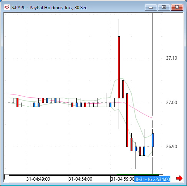Click the red scroll-forward arrow
187x186 pixels.
179,178
